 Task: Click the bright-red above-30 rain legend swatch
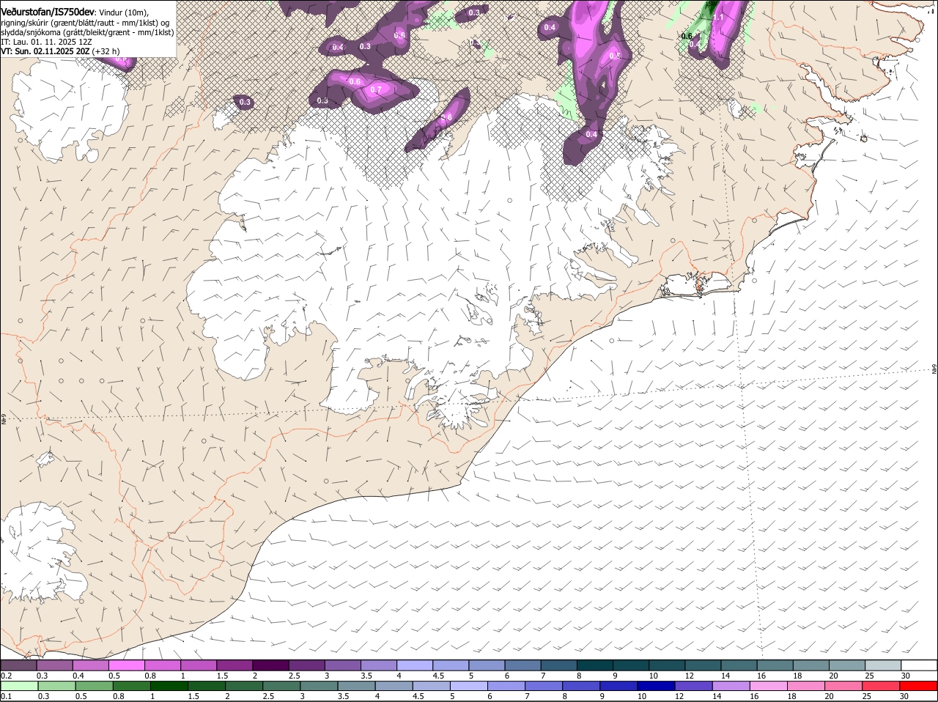[919, 686]
